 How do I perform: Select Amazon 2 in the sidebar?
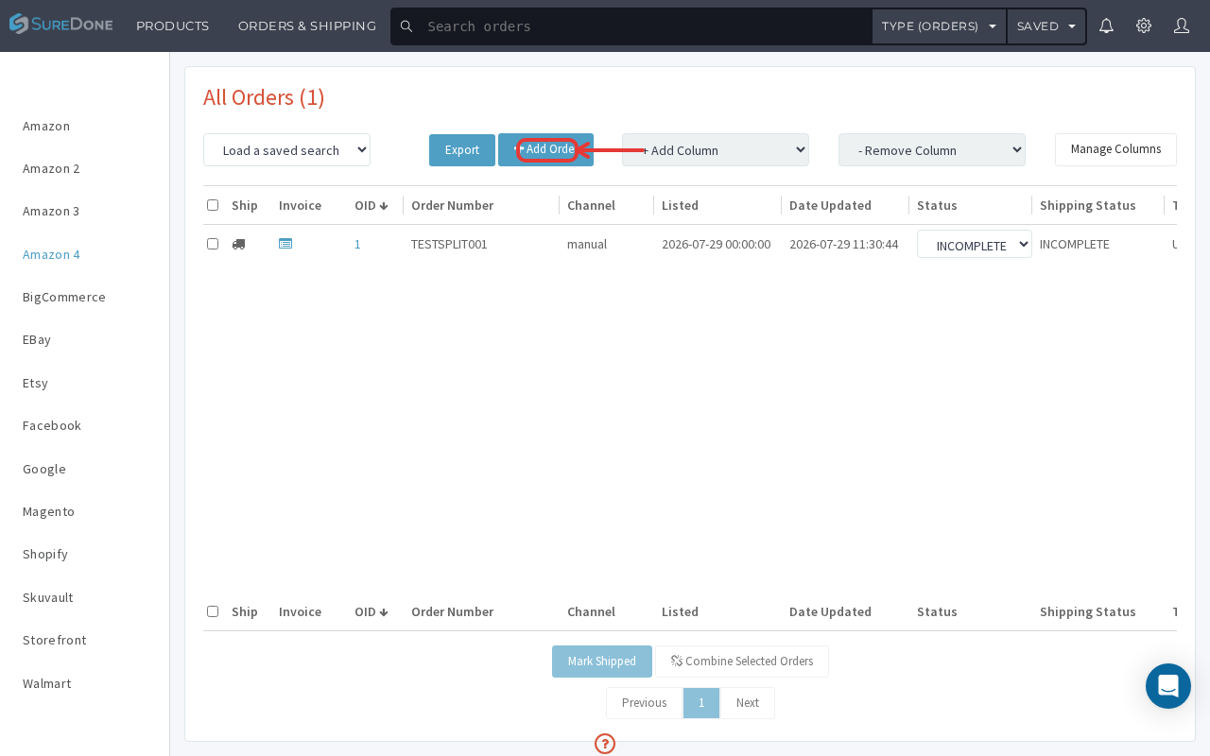pyautogui.click(x=51, y=168)
